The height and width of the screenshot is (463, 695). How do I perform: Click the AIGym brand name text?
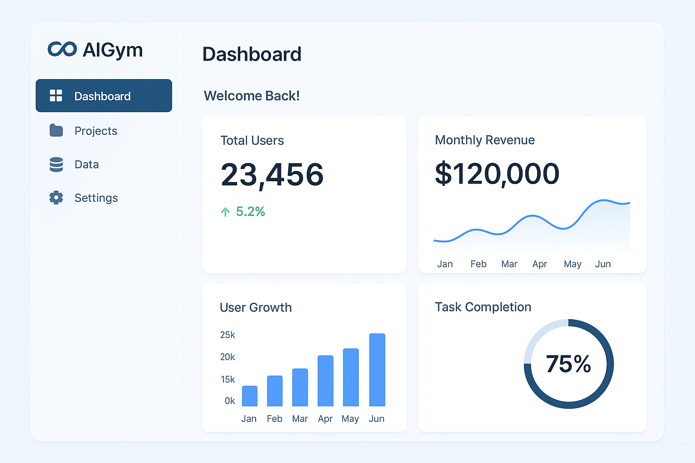pyautogui.click(x=112, y=50)
